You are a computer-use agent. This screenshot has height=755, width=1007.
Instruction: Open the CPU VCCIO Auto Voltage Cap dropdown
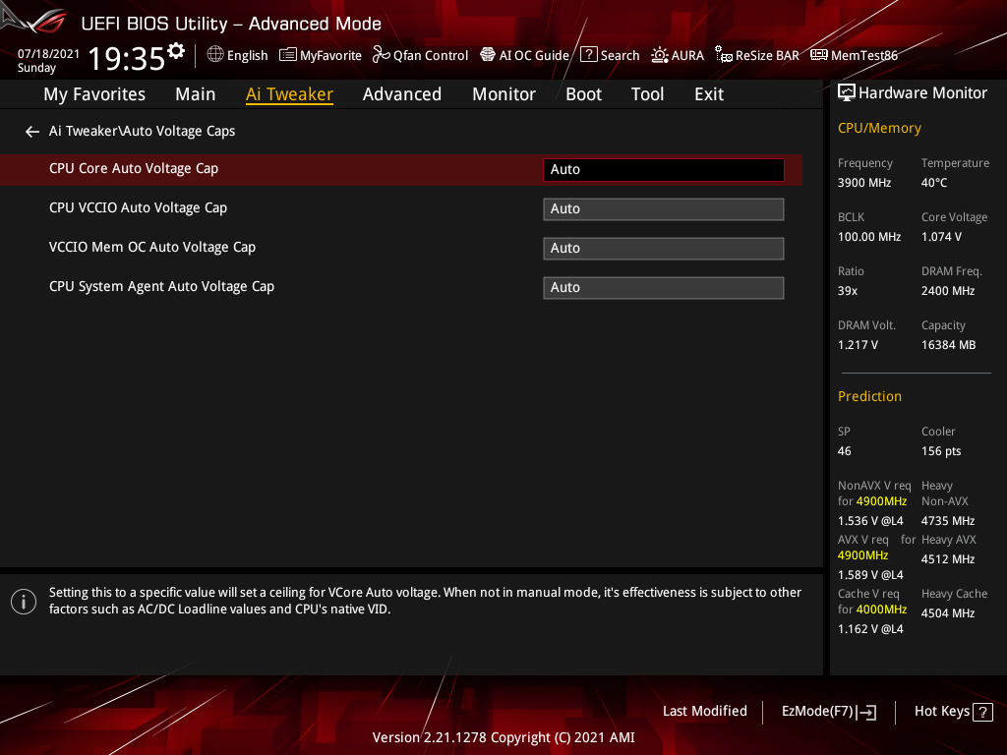(663, 208)
